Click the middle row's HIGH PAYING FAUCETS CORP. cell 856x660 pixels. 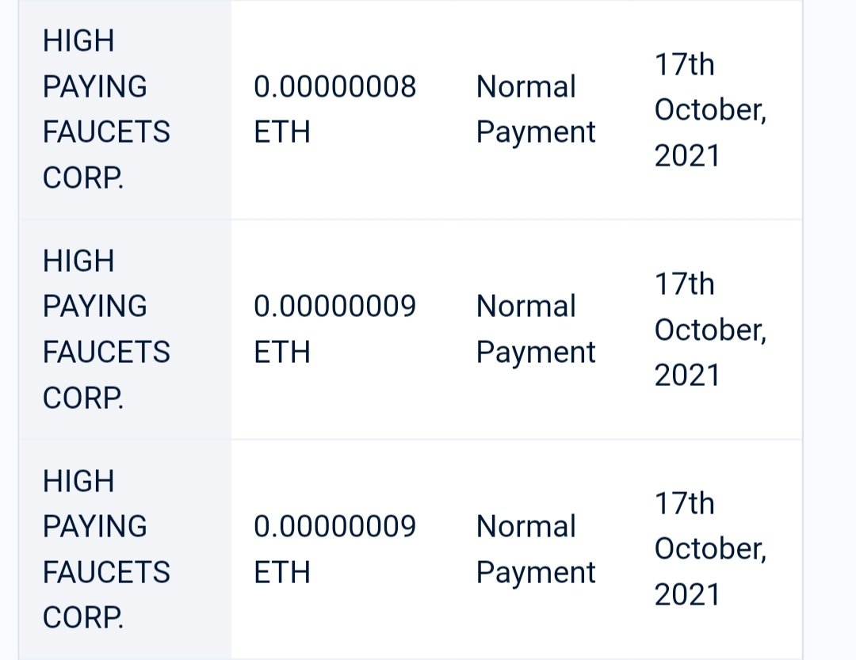point(106,329)
